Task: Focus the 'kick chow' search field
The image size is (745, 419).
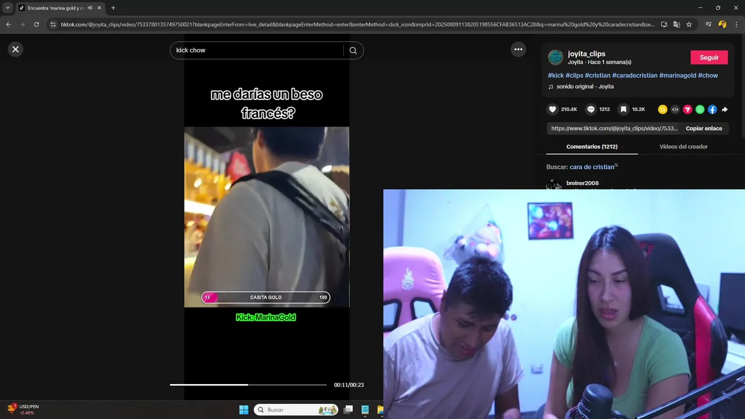Action: point(257,51)
